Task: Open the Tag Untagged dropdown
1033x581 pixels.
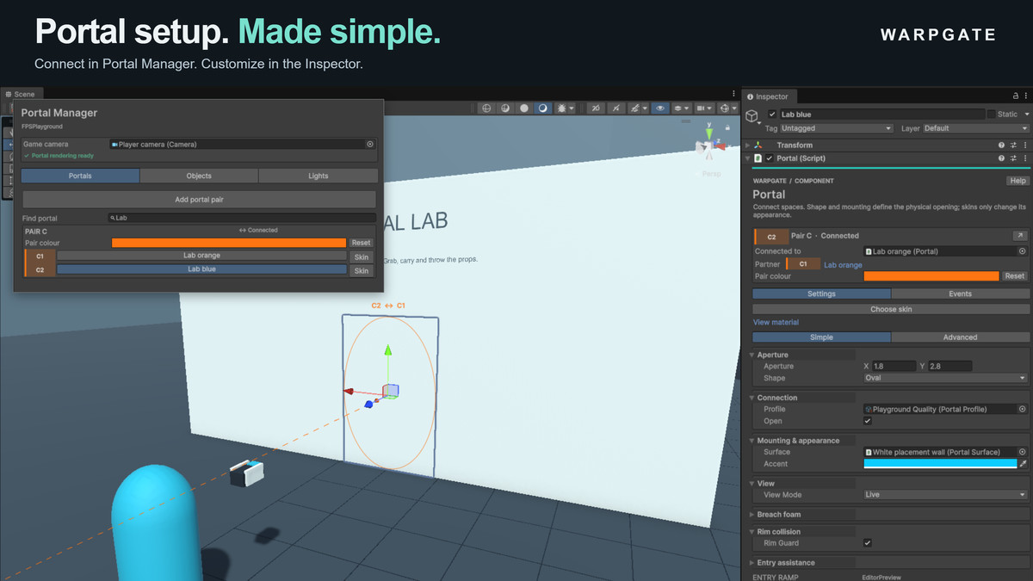Action: click(x=836, y=128)
